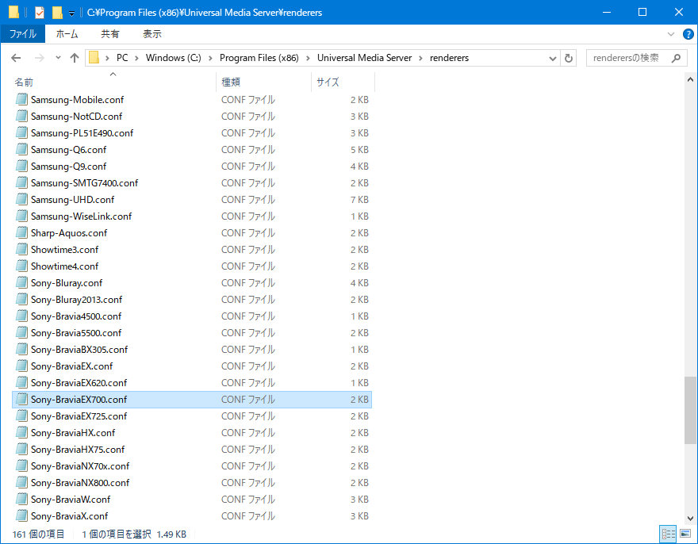698x544 pixels.
Task: Click icon of Sharp-Aquos.conf
Action: pos(21,232)
